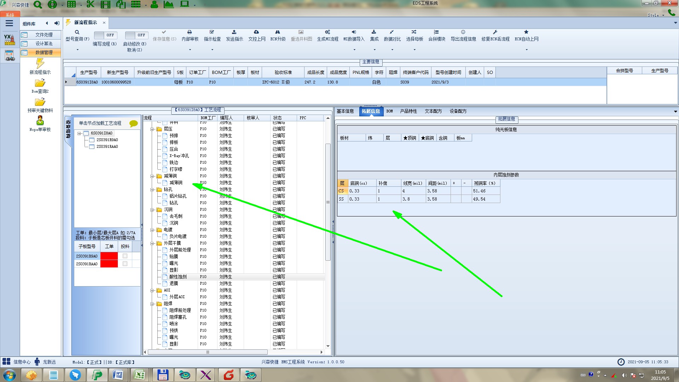Collapse the 阻焊 folder node
The image size is (679, 382).
tap(152, 304)
